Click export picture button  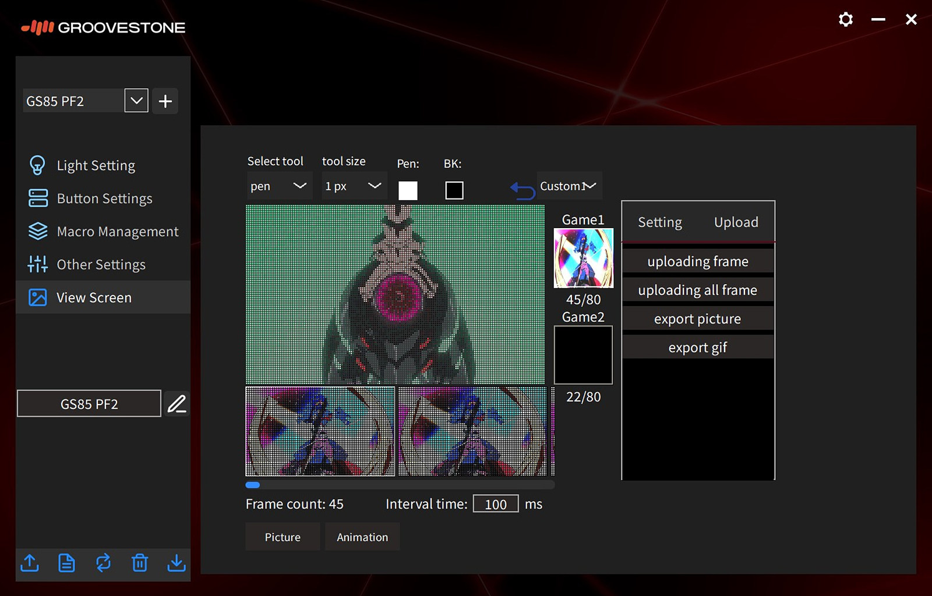[698, 318]
